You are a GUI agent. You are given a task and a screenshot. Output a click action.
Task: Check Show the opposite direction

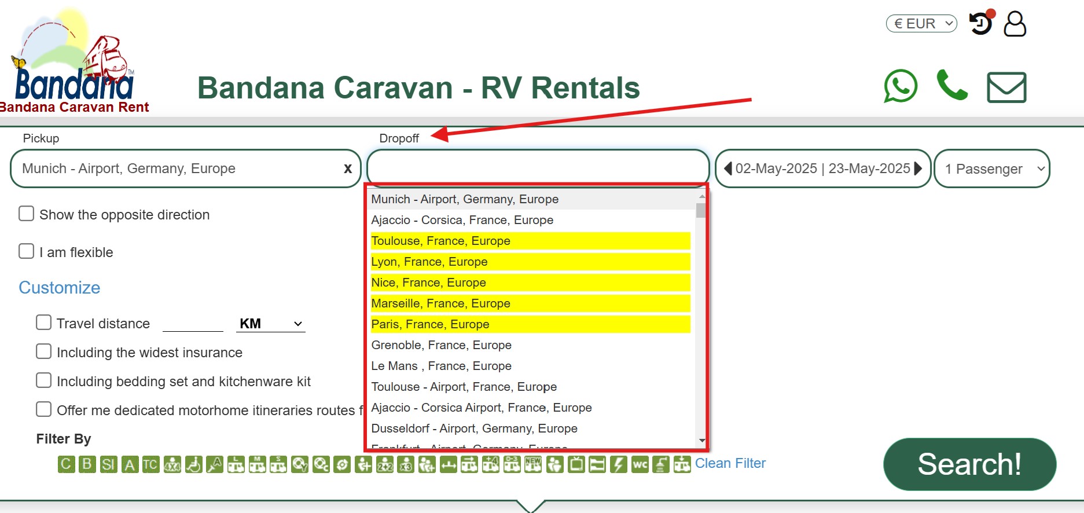pyautogui.click(x=26, y=214)
